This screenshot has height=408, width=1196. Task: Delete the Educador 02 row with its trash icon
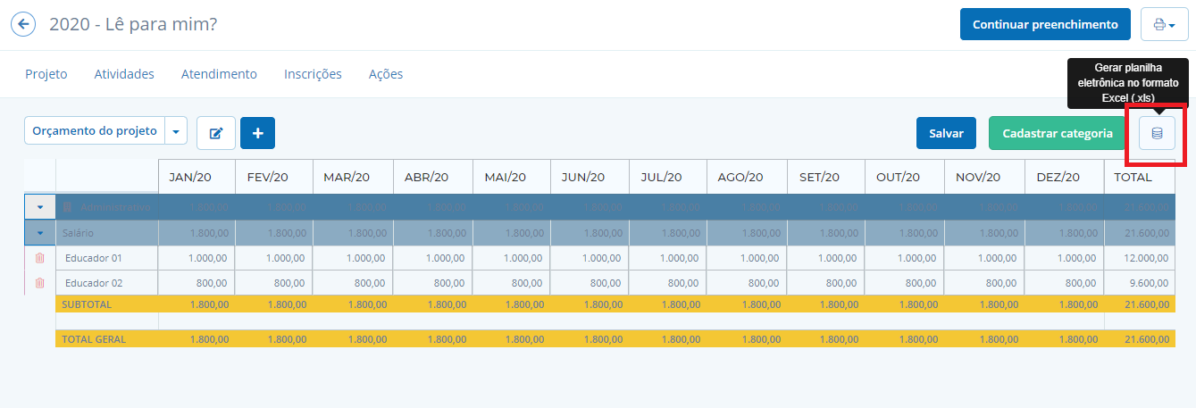click(39, 283)
